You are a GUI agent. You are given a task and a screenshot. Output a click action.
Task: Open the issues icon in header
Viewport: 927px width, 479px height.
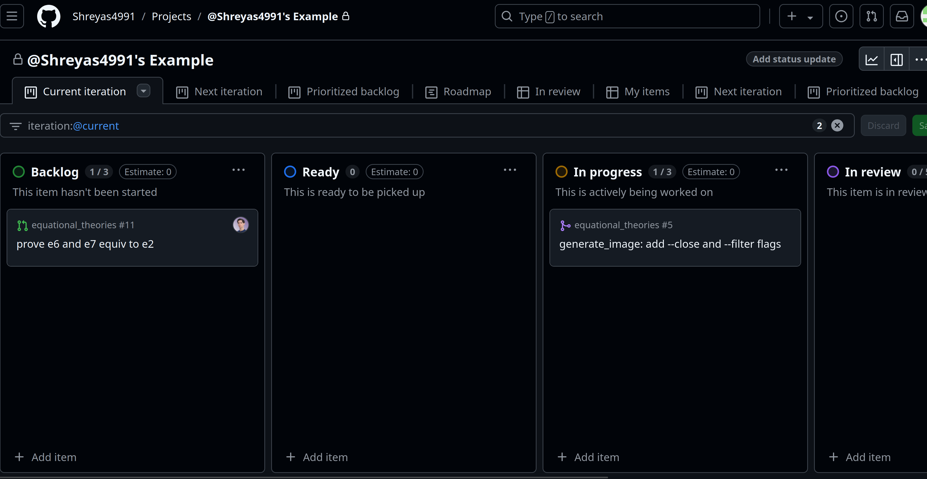[x=841, y=16]
